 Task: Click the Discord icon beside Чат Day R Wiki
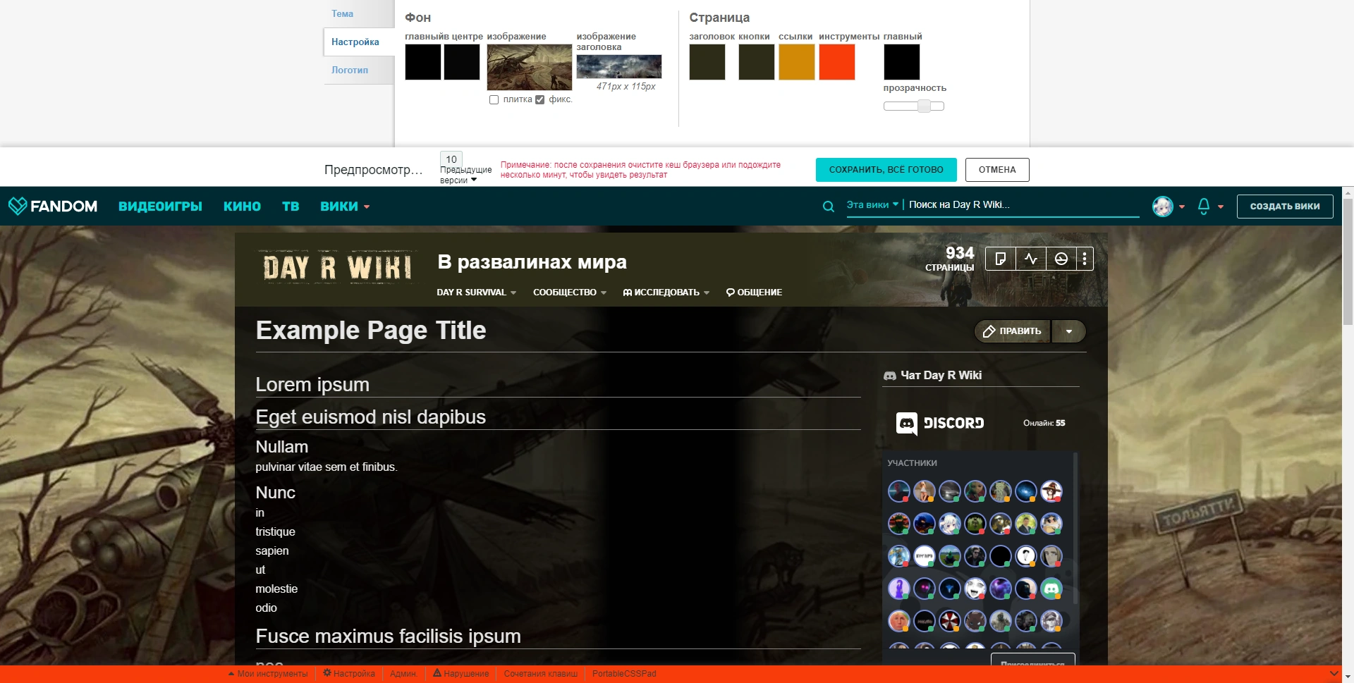point(890,376)
